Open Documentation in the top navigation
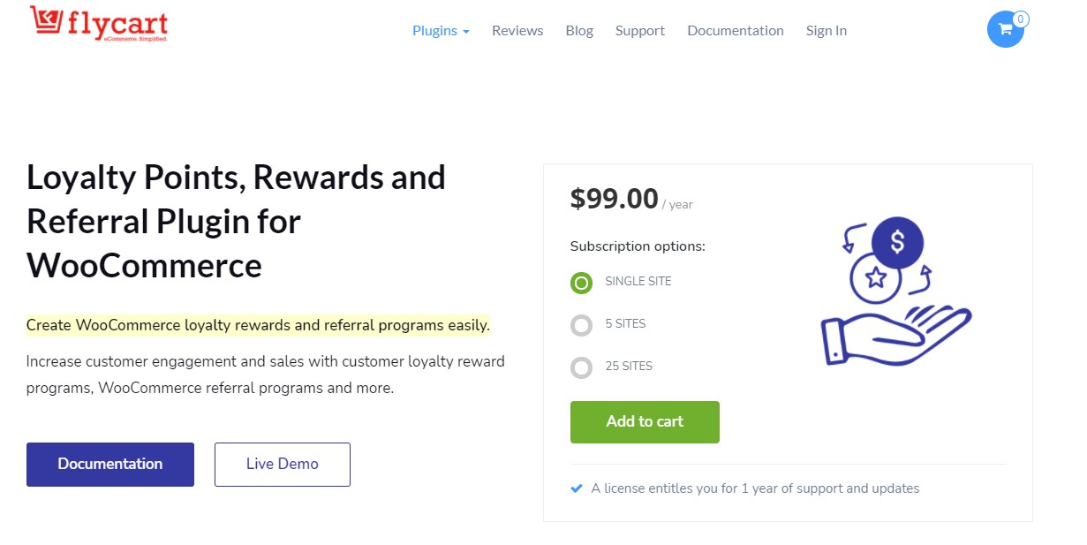Viewport: 1087px width, 545px height. 736,30
